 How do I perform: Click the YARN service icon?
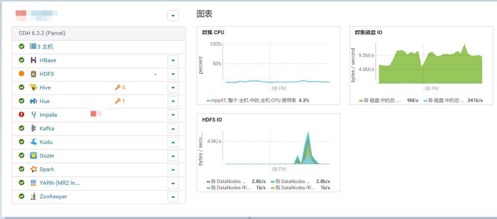pyautogui.click(x=34, y=183)
